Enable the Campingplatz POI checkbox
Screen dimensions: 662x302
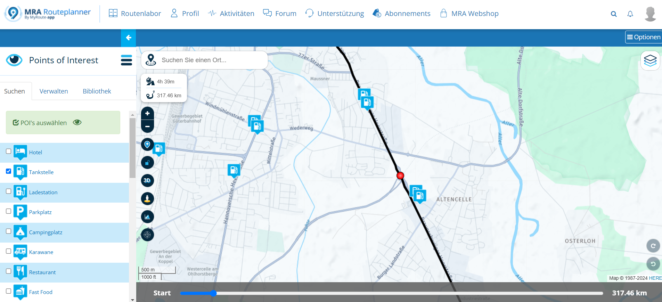[9, 231]
